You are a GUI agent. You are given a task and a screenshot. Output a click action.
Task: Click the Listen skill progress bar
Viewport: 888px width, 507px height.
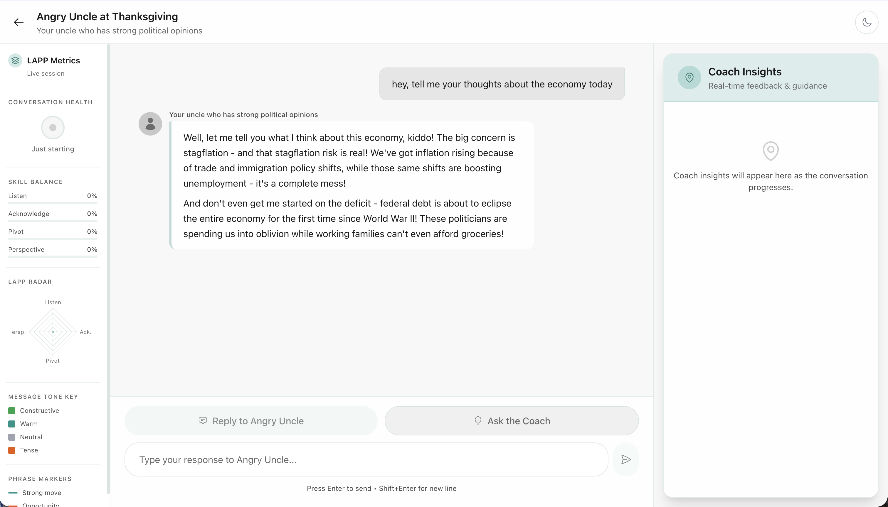(53, 203)
